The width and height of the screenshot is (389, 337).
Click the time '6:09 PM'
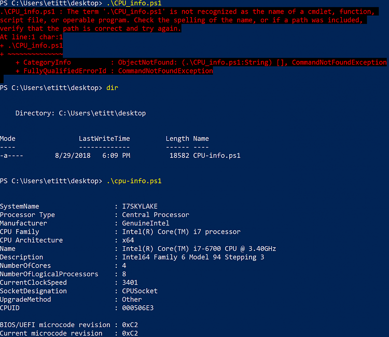pyautogui.click(x=116, y=155)
